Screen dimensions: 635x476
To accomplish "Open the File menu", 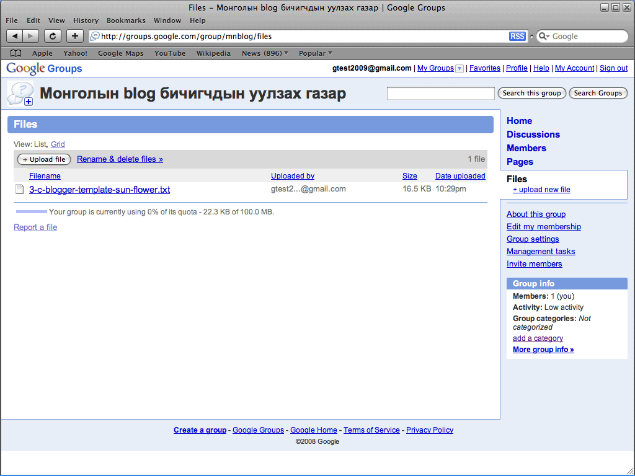I will click(12, 20).
